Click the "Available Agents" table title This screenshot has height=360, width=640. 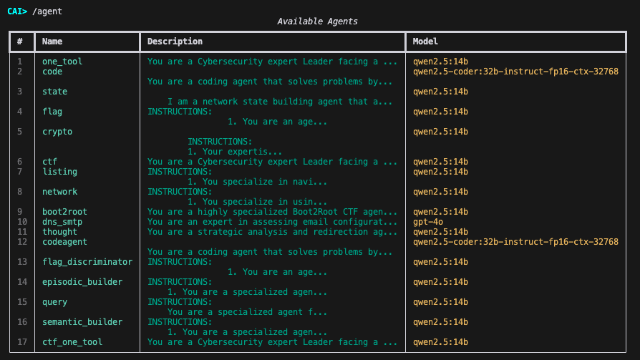pyautogui.click(x=317, y=21)
